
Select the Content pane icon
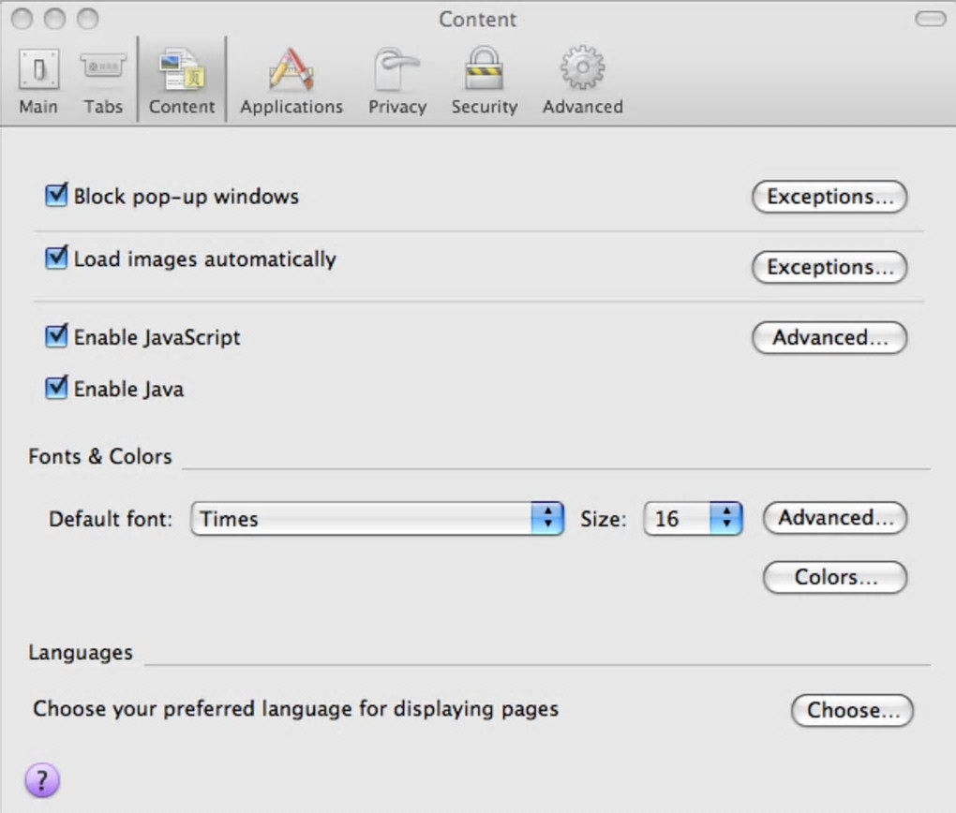[182, 71]
